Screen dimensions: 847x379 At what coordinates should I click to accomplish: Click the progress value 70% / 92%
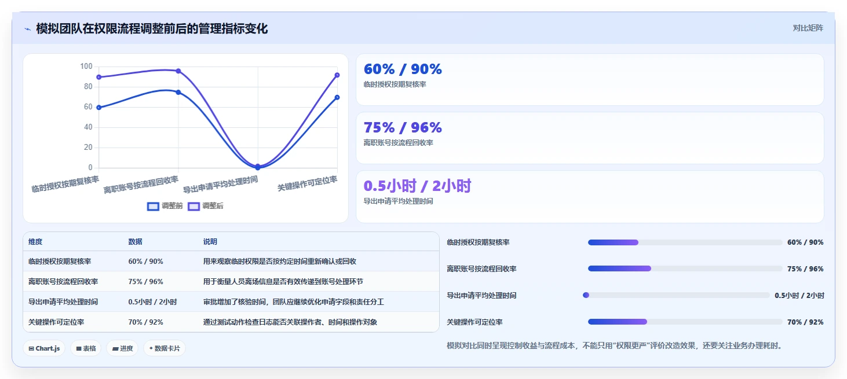[805, 322]
